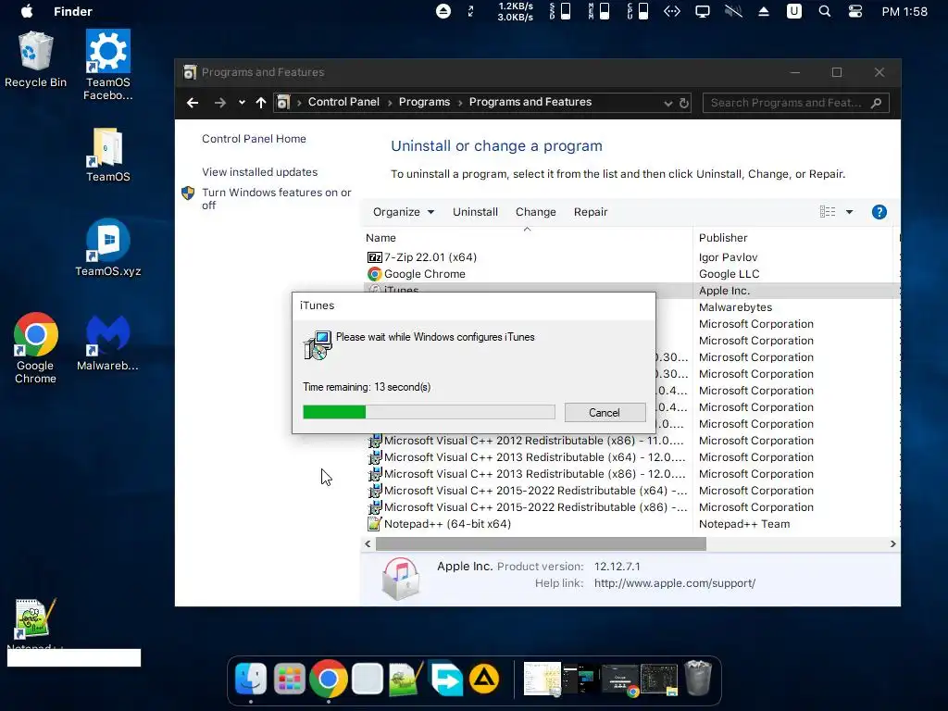Open the Spotlight search magnifier in menu bar

click(825, 11)
